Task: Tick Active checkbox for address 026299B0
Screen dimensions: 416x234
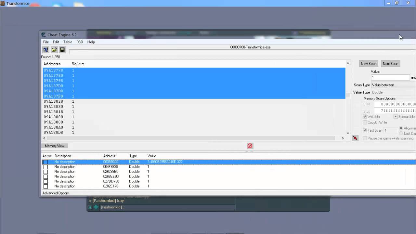Action: coord(45,172)
